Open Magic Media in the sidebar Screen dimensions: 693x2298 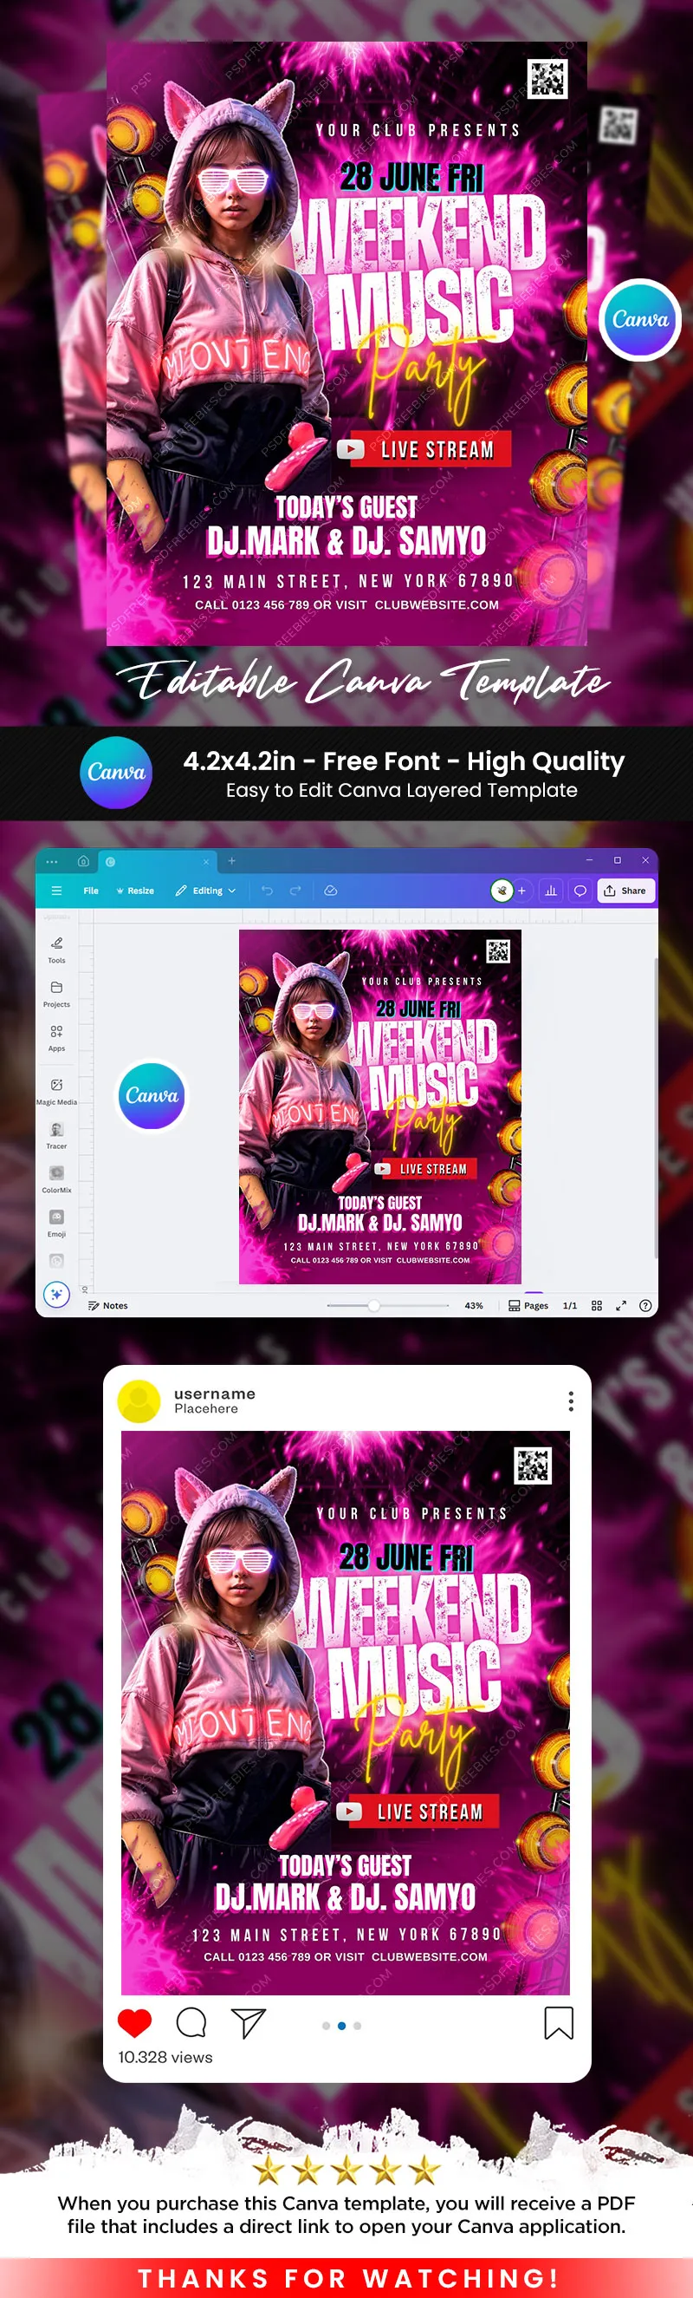pyautogui.click(x=56, y=1089)
